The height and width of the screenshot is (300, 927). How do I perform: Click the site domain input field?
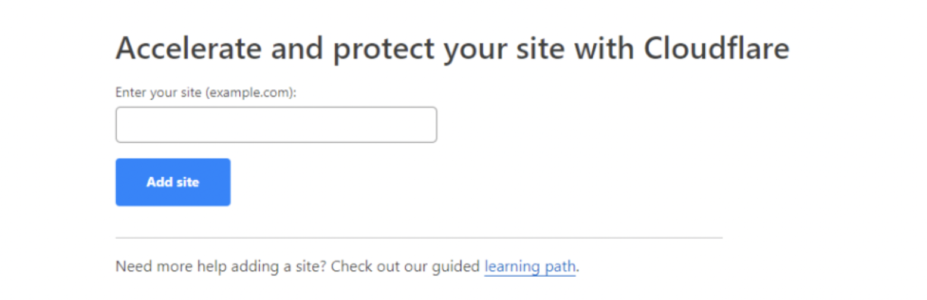[276, 125]
